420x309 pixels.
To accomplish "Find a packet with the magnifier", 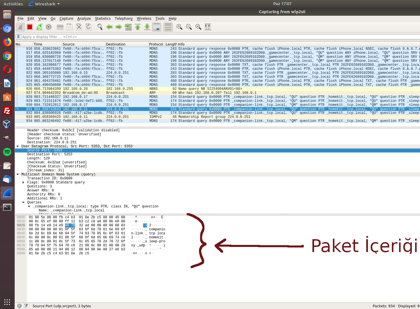I will (x=100, y=27).
